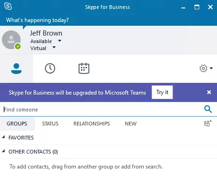Switch to the NEW tab

pyautogui.click(x=130, y=124)
